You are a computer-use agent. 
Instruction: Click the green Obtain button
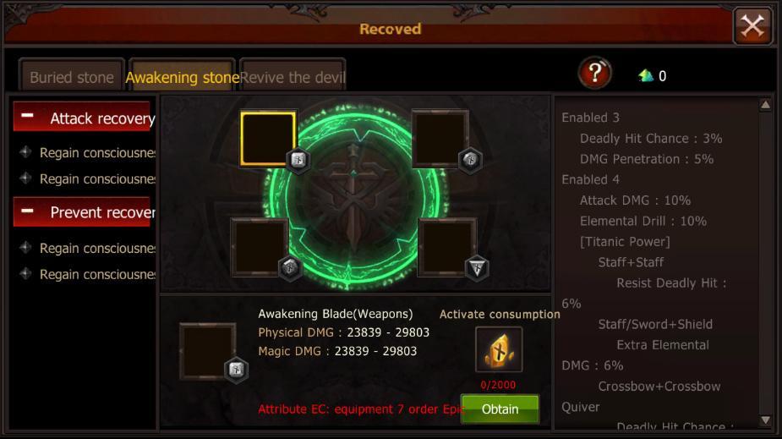[500, 409]
